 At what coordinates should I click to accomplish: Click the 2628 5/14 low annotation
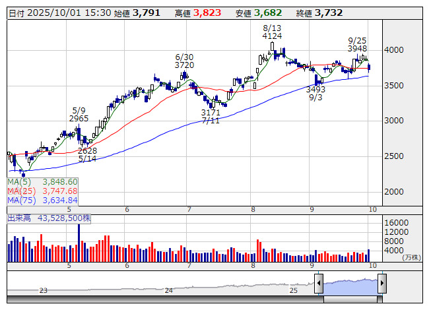click(87, 154)
